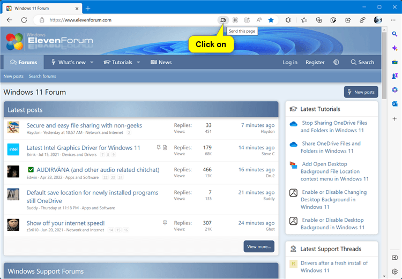Open the What's new menu item
The width and height of the screenshot is (402, 279).
coord(68,62)
